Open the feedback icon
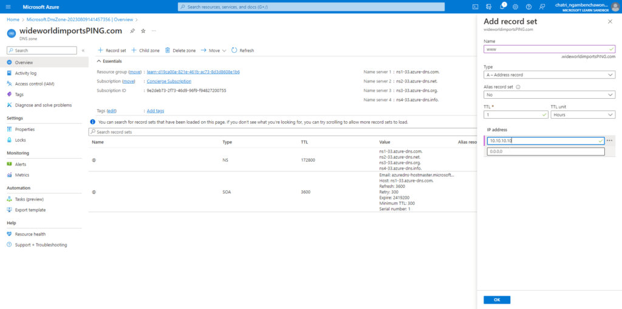622x309 pixels. click(542, 7)
